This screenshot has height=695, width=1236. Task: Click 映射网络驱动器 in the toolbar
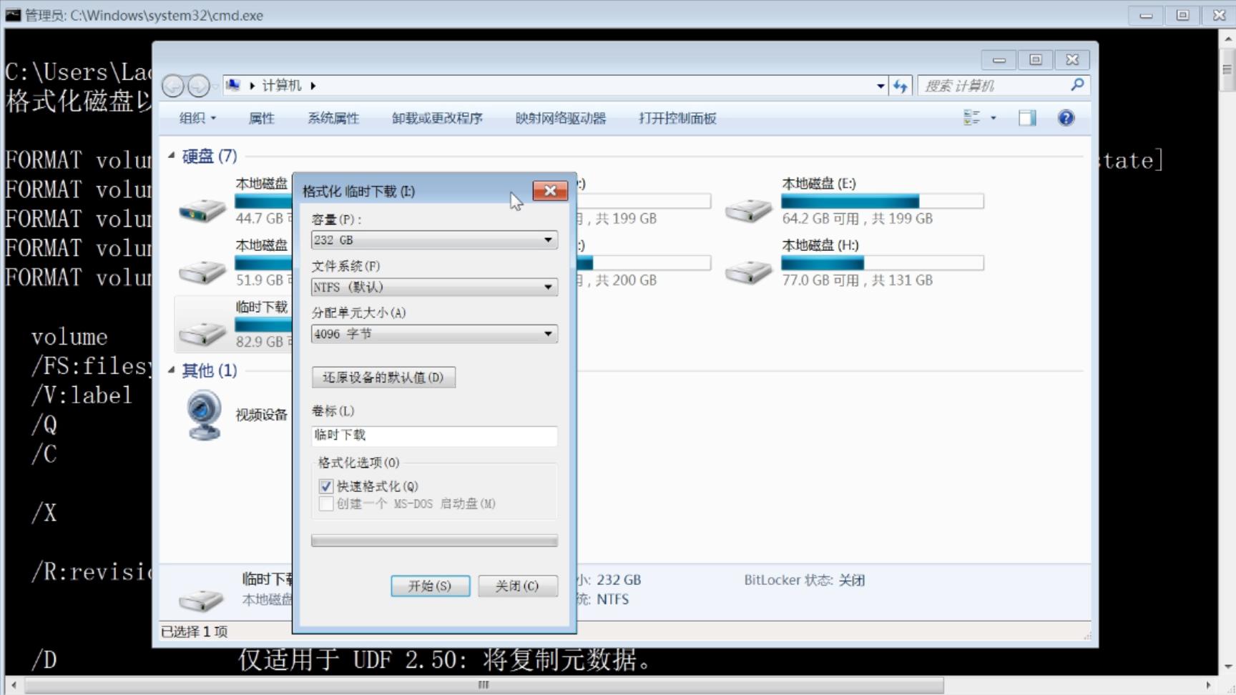(559, 118)
